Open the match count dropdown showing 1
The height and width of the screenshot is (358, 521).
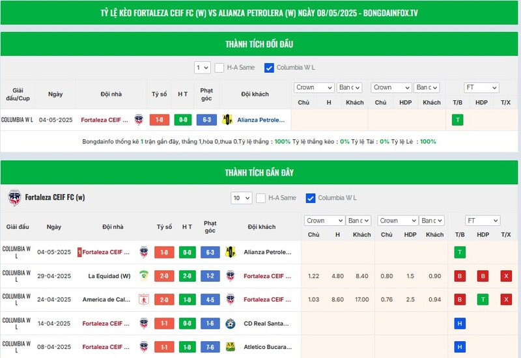[203, 68]
